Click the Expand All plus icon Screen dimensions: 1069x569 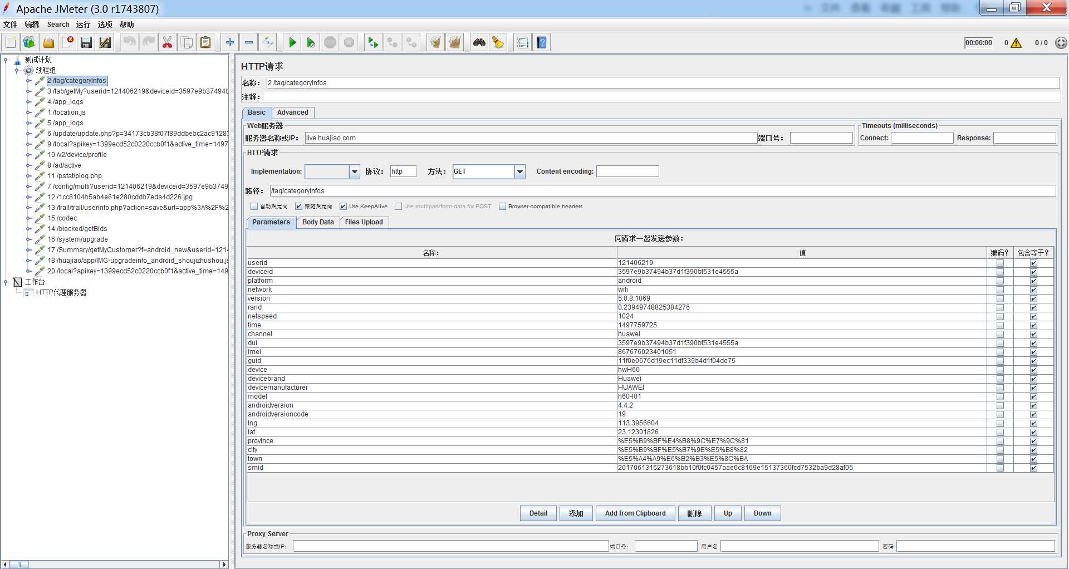pyautogui.click(x=229, y=42)
